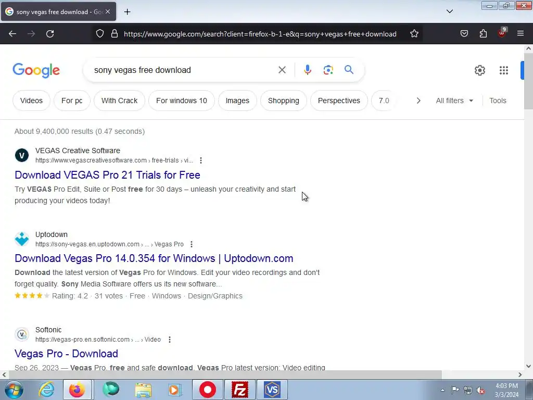Click the browser address bar URL
This screenshot has height=400, width=533.
[260, 34]
